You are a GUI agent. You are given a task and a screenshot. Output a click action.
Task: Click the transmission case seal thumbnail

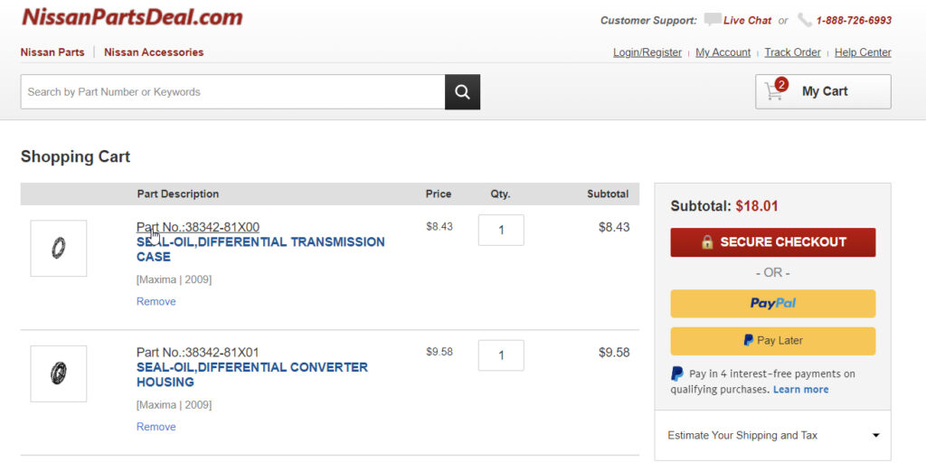(59, 248)
